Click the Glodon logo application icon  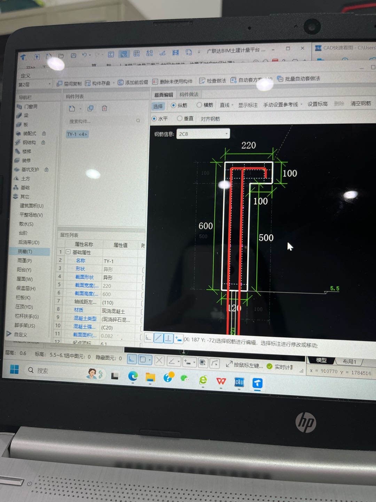[x=23, y=57]
